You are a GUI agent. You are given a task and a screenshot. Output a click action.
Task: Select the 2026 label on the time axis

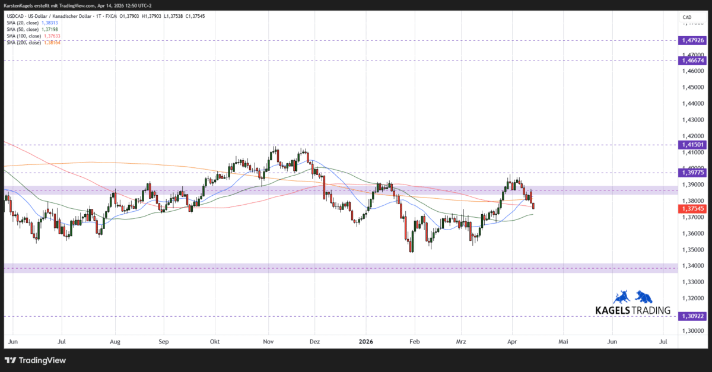pos(365,342)
